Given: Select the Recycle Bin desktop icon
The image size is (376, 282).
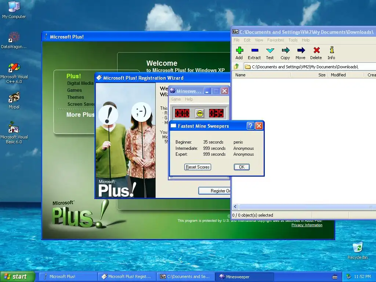Looking at the screenshot, I should point(358,251).
